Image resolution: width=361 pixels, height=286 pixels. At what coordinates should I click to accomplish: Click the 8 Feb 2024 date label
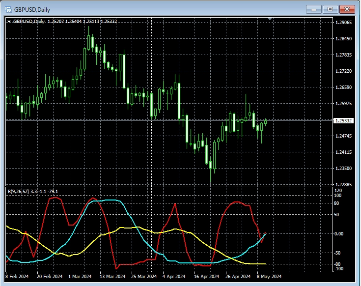click(17, 277)
